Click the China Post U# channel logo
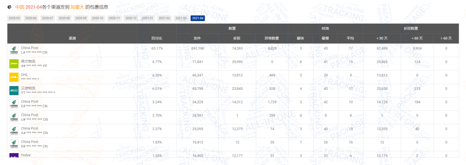466x165 pixels. [14, 117]
